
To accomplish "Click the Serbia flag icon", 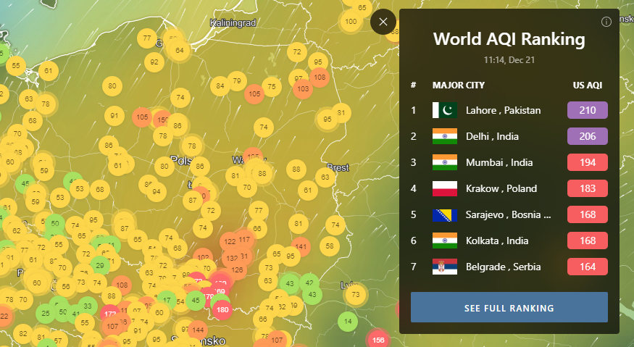I will [x=445, y=267].
